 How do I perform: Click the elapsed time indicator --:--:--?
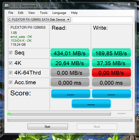[x=121, y=113]
